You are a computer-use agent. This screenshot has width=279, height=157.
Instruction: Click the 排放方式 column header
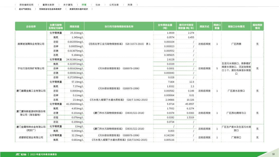click(204, 26)
